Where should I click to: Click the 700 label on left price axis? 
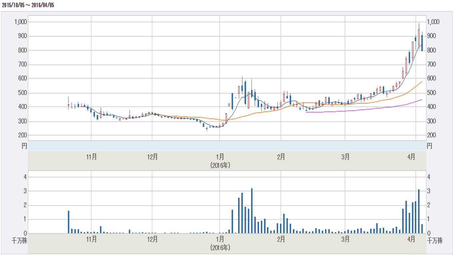tap(23, 64)
